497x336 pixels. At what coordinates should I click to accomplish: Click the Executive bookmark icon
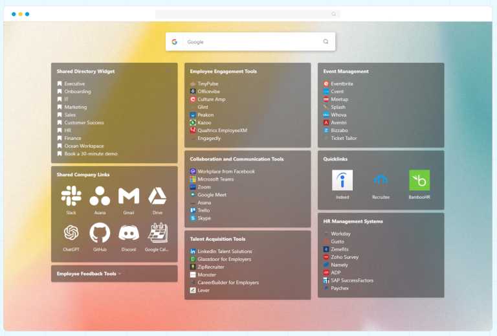60,84
